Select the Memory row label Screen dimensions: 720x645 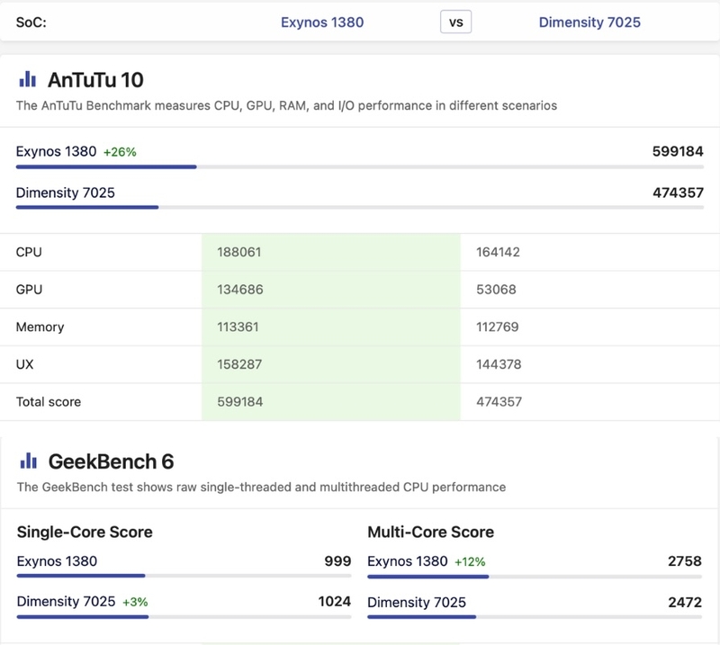(x=40, y=327)
